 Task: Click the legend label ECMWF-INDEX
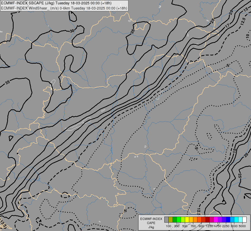pos(151,219)
